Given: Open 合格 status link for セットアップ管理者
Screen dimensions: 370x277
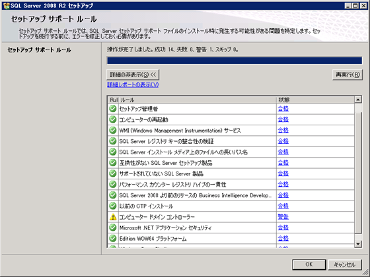Looking at the screenshot, I should coord(283,109).
